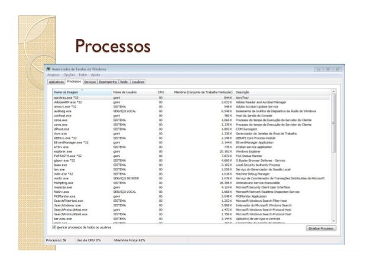Select the NisSrv.exe process
The image size is (377, 266).
(x=191, y=192)
